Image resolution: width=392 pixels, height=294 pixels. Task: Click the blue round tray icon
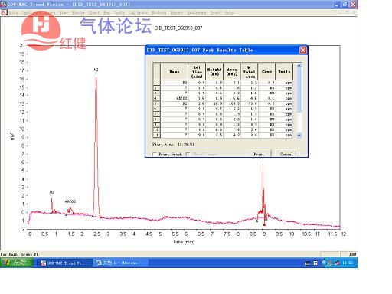point(324,263)
